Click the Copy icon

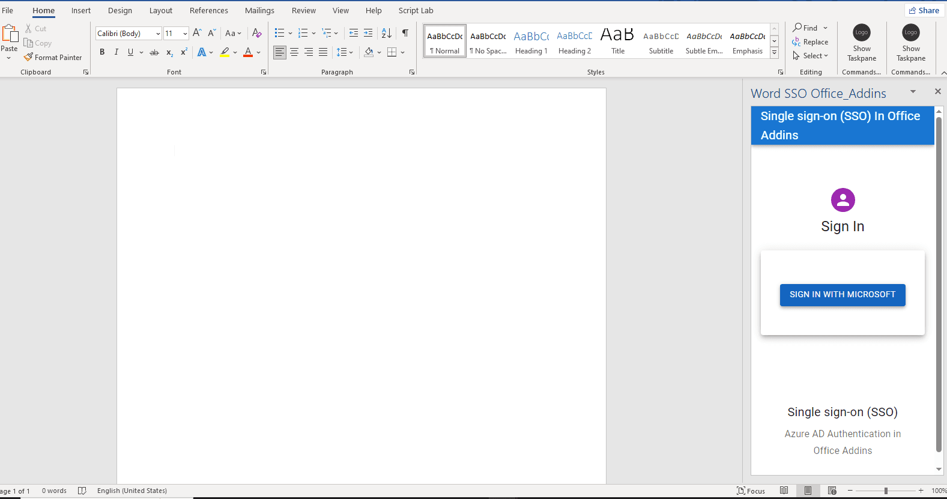click(28, 43)
